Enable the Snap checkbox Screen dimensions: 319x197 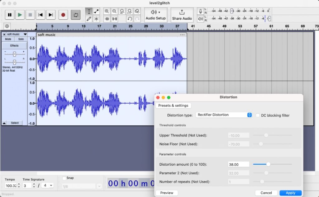[x=64, y=178]
